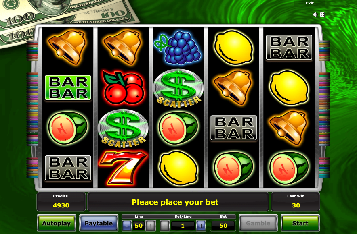357x234 pixels.
Task: Start the spin with Start button
Action: (300, 223)
